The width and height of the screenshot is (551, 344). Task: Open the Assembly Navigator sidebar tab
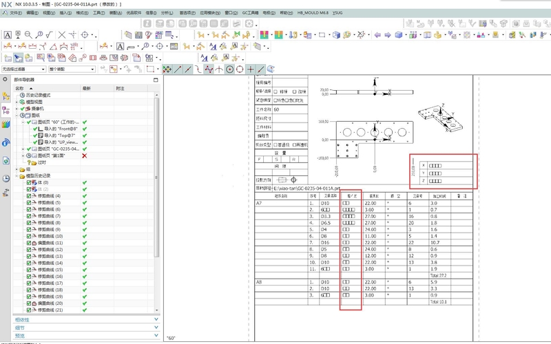(x=6, y=96)
